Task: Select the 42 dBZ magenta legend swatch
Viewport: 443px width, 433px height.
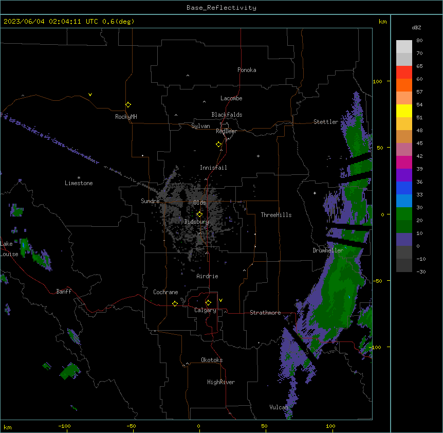Action: 404,162
